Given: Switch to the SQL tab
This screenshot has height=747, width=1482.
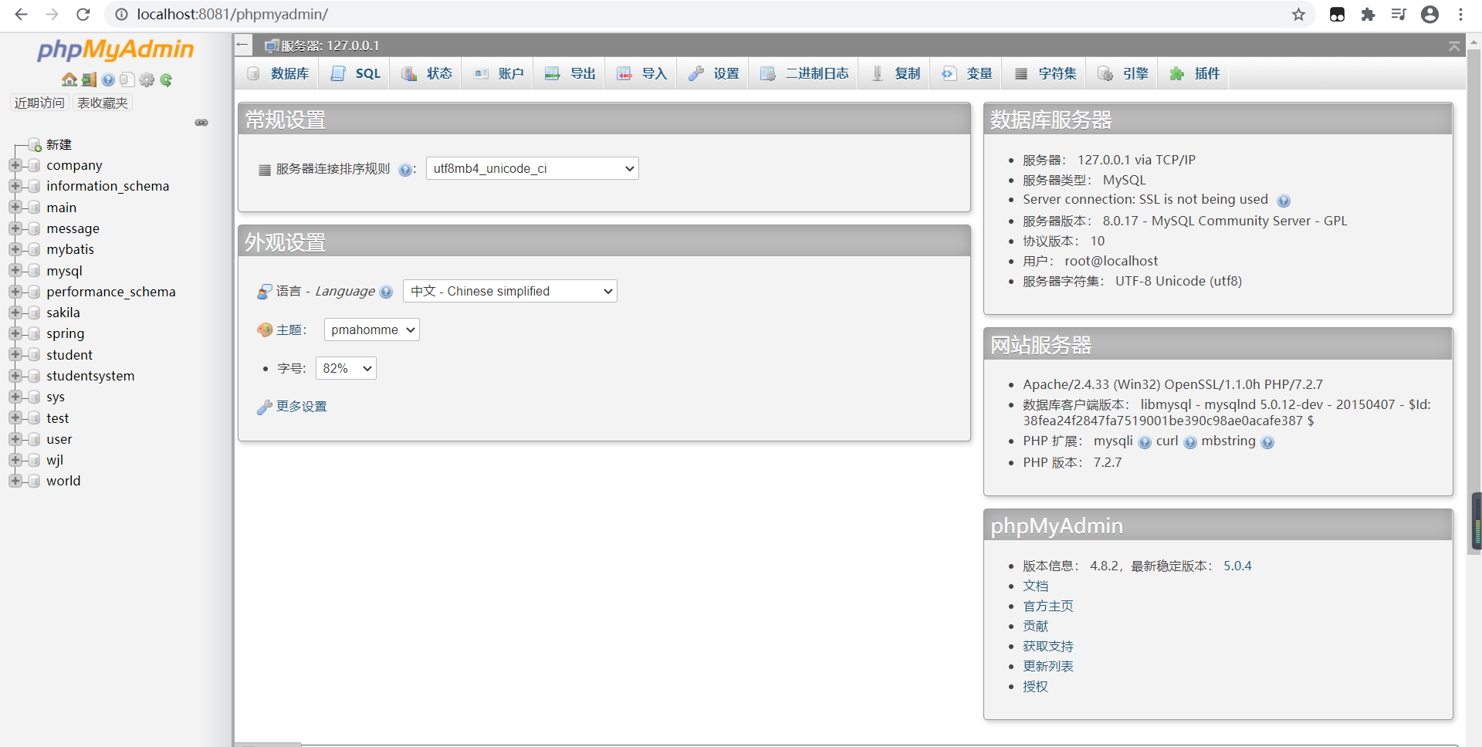Looking at the screenshot, I should tap(355, 73).
